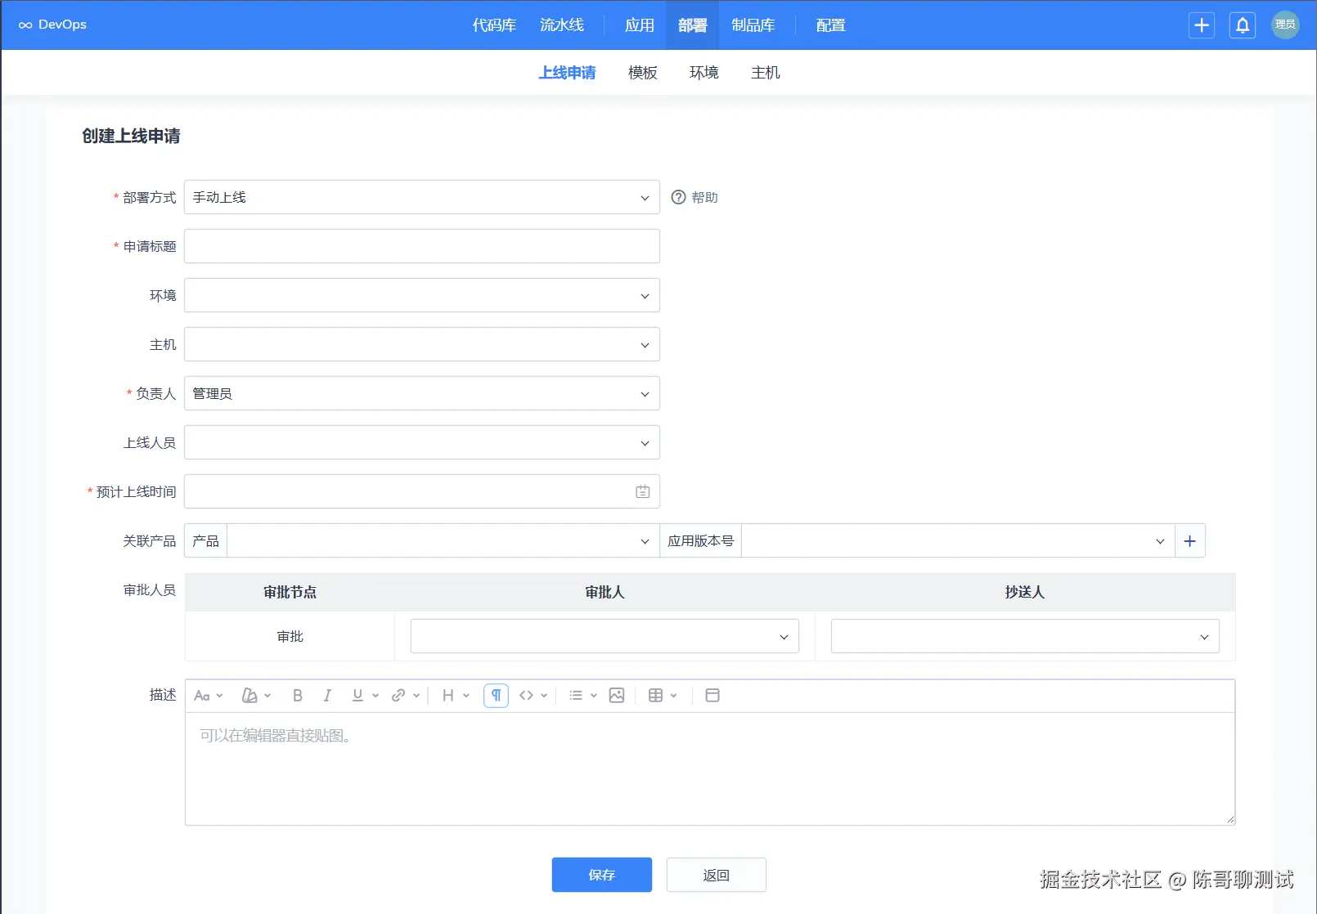1317x914 pixels.
Task: Open the 环境 dropdown
Action: pyautogui.click(x=422, y=295)
